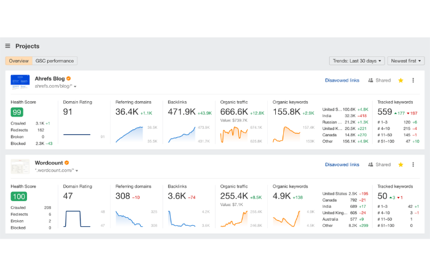The width and height of the screenshot is (430, 276).
Task: Click the Ahrefs Blog project thumbnail
Action: 20,82
